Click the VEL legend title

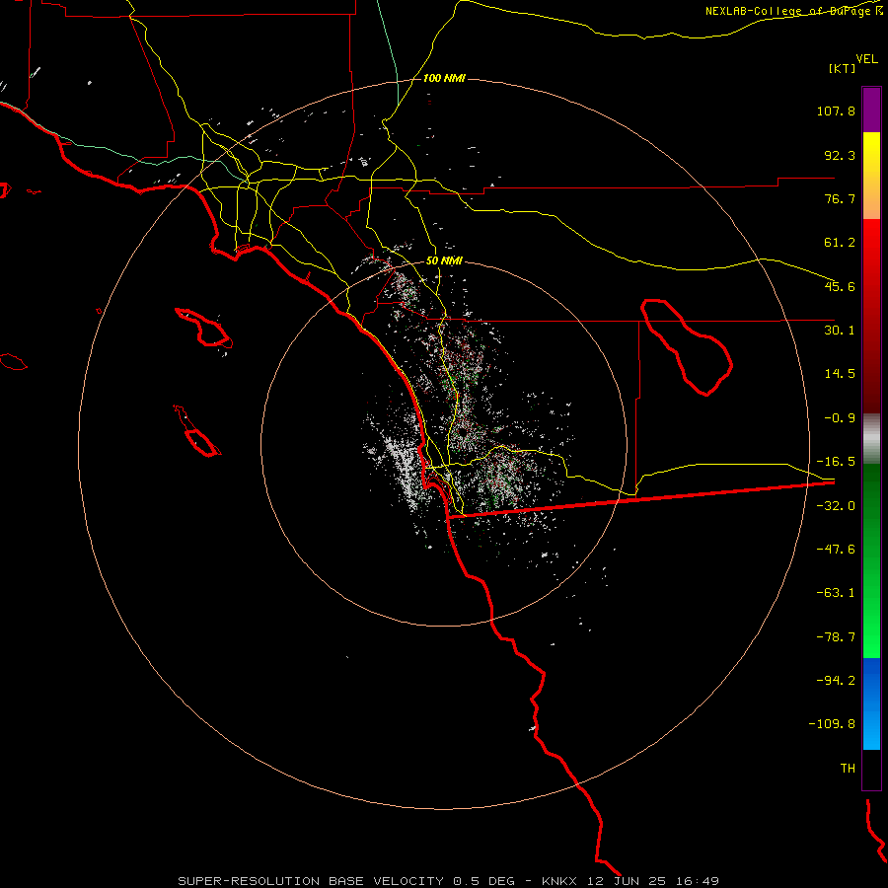(866, 59)
